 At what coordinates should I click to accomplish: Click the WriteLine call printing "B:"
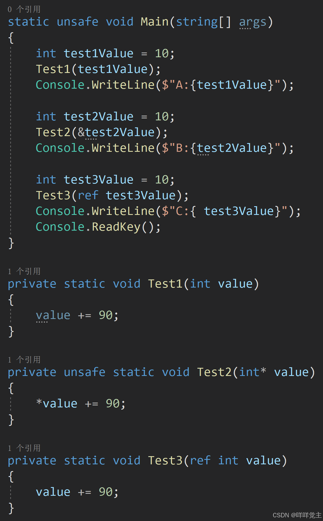point(123,148)
